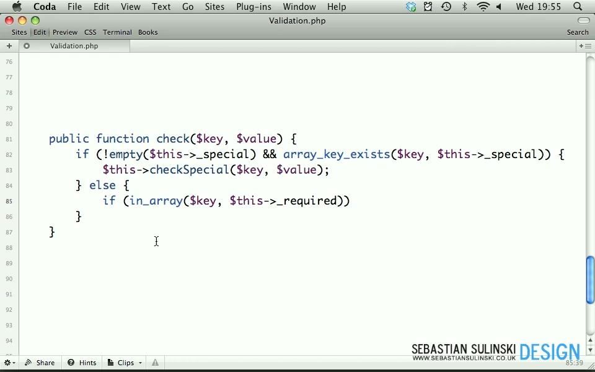Open the Go menu
The image size is (595, 372).
click(188, 6)
